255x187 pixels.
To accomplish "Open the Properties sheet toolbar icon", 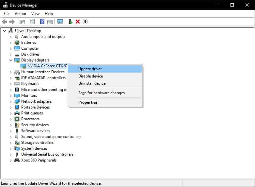I will 32,22.
